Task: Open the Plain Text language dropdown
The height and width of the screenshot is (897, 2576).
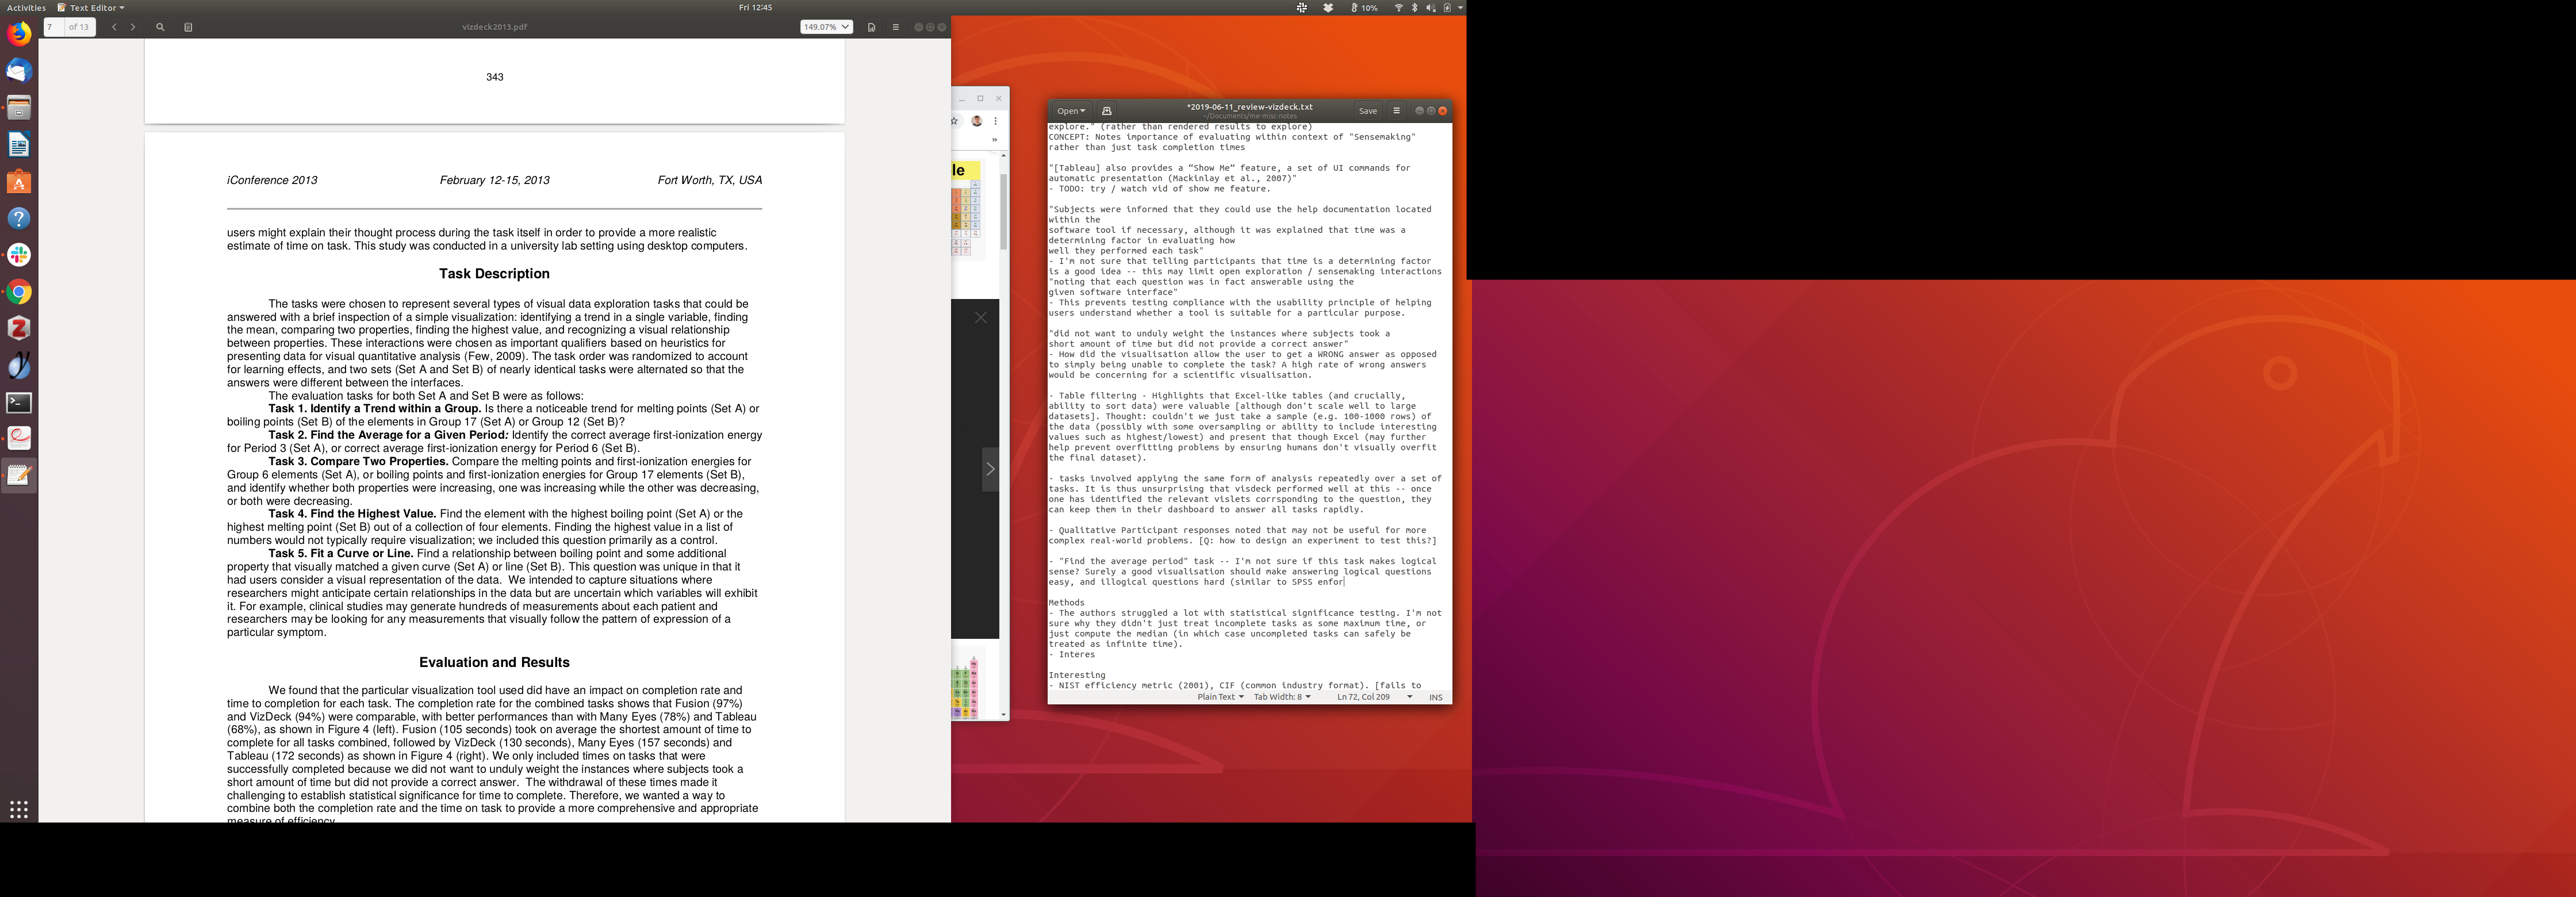Action: point(1220,697)
